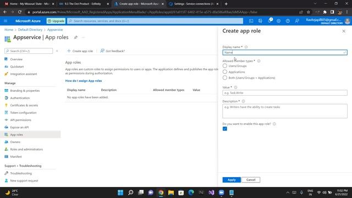
Task: Open File Explorer from taskbar
Action: [171, 193]
